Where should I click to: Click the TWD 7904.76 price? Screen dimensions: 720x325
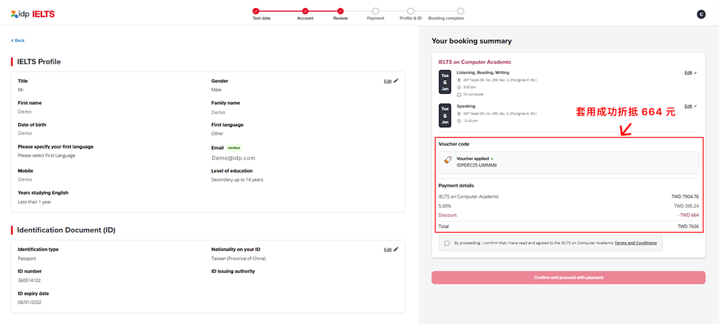click(685, 197)
